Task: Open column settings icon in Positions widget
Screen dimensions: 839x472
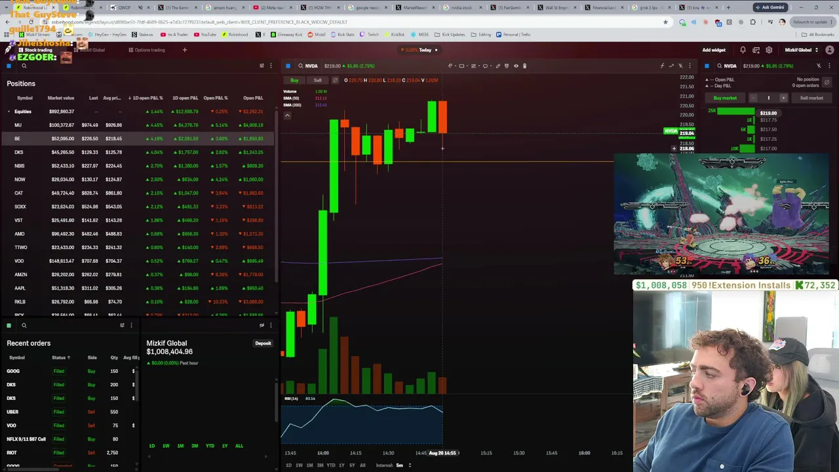Action: pyautogui.click(x=262, y=66)
